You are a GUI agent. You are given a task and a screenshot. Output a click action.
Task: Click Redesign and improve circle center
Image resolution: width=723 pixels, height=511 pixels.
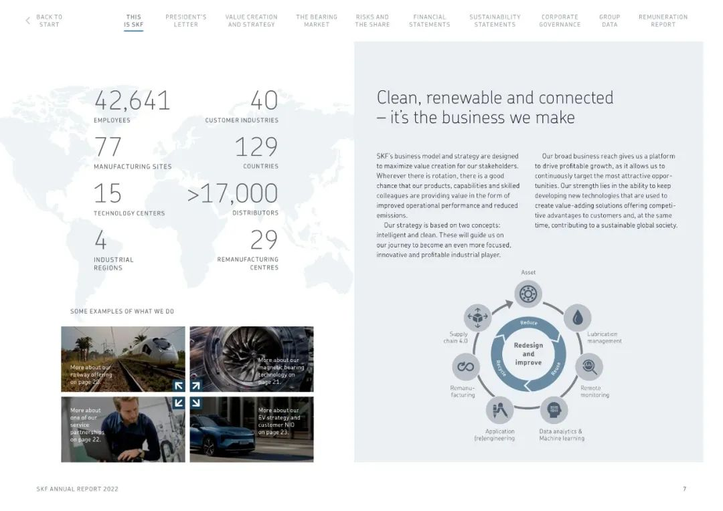528,354
